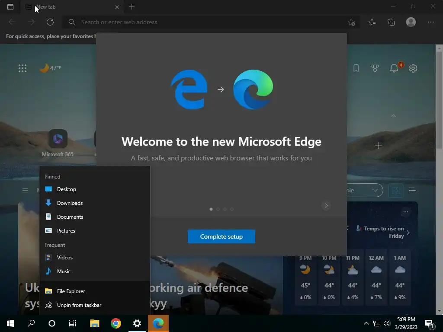
Task: Open Settings gear on the taskbar
Action: click(137, 323)
